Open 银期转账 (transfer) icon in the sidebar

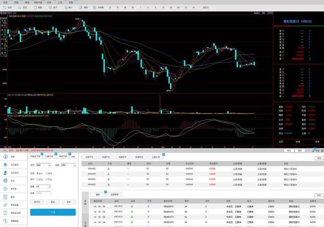coord(5,221)
